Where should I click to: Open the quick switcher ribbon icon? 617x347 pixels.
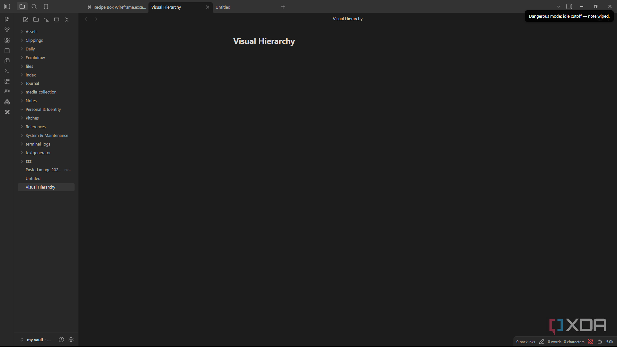[7, 20]
